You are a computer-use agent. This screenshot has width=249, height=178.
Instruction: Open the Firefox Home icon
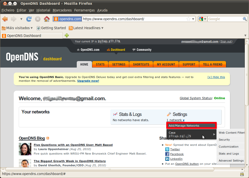47,19
